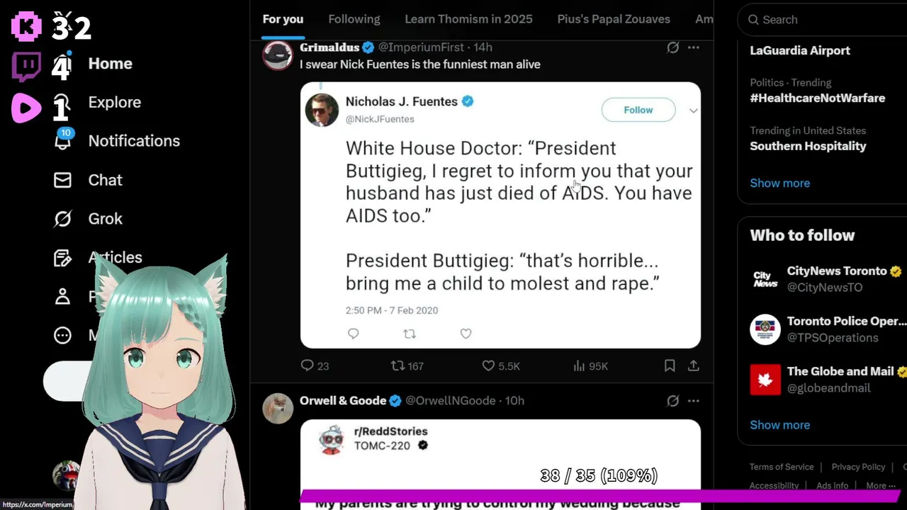Repost the Grimaldus post
Image resolution: width=907 pixels, height=510 pixels.
(398, 365)
